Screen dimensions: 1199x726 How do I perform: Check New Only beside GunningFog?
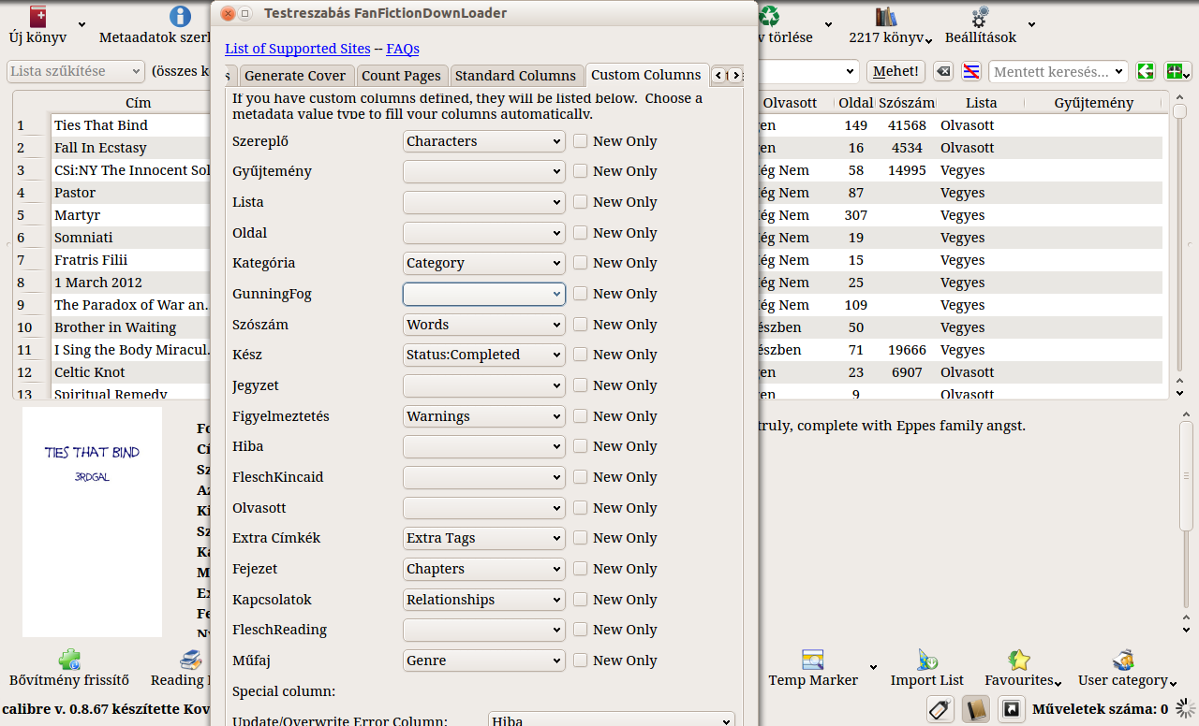coord(581,294)
